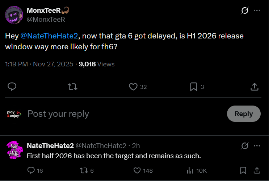Open more options on NateTheHate2's reply
Viewport: 269px width, 181px height.
(257, 145)
